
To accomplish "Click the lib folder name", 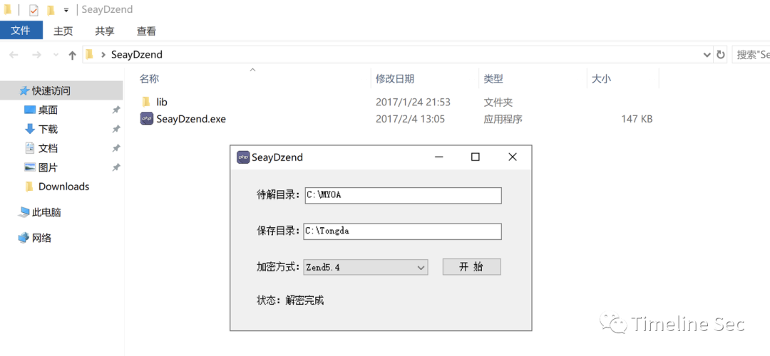I will click(162, 102).
